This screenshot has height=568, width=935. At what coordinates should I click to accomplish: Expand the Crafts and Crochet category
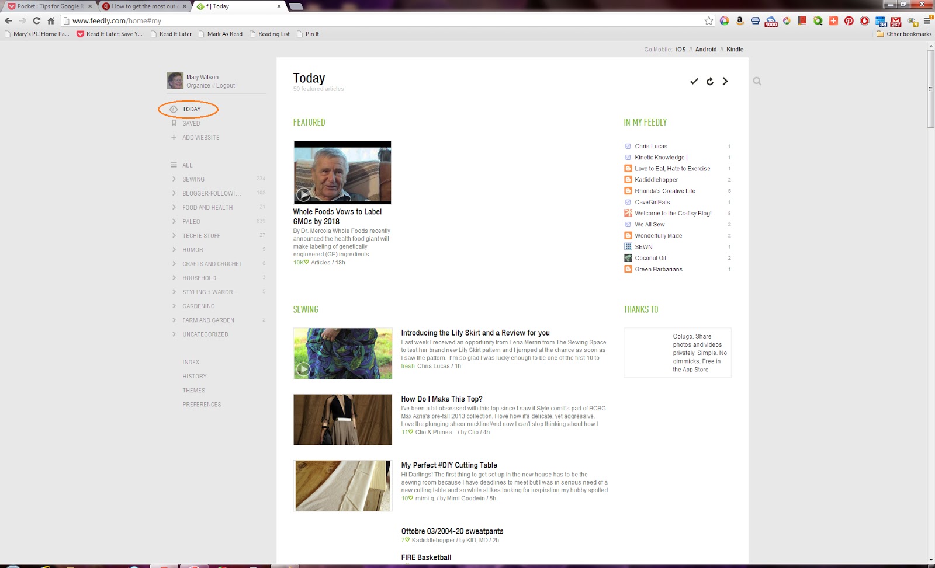(x=174, y=264)
